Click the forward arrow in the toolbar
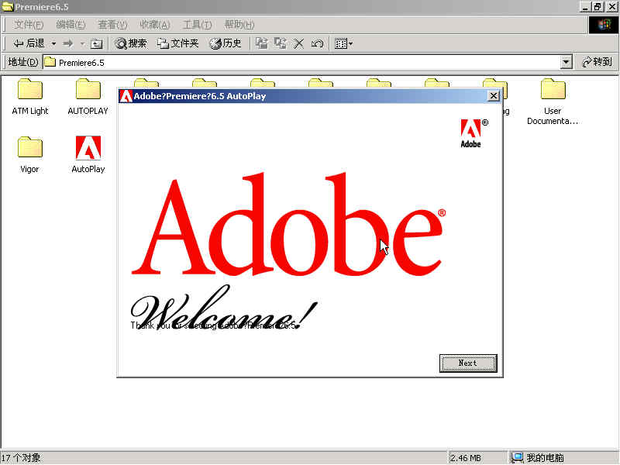The image size is (620, 465). pyautogui.click(x=68, y=43)
